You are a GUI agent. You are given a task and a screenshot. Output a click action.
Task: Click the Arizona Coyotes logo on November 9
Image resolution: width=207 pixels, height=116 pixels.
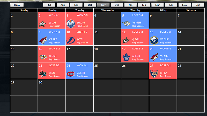42,41
